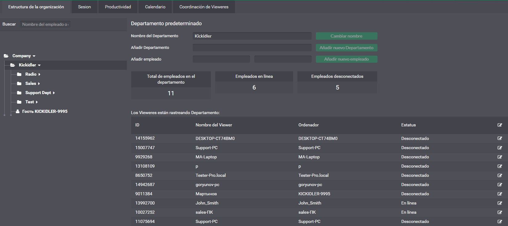Select the Sales department label
The width and height of the screenshot is (508, 226).
click(30, 83)
